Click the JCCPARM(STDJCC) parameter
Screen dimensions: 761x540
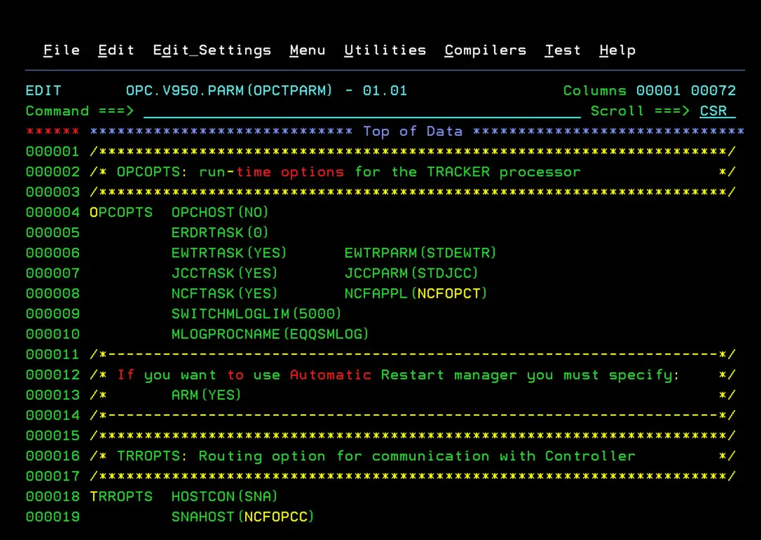[411, 273]
